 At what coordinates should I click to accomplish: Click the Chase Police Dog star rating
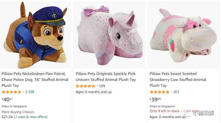(x=12, y=92)
